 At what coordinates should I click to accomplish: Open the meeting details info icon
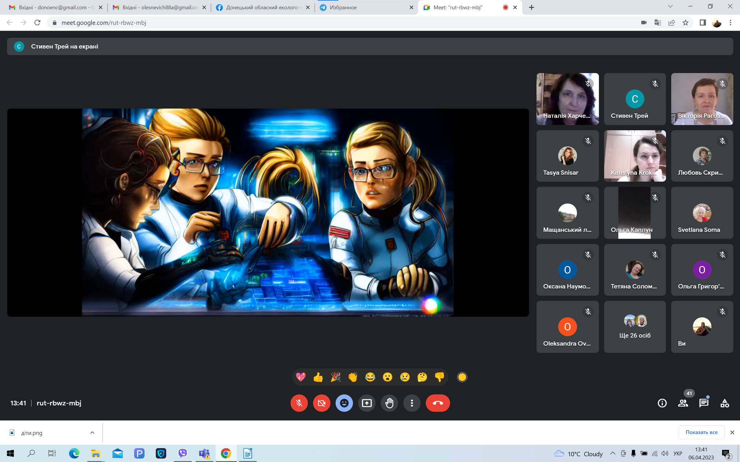click(x=662, y=403)
